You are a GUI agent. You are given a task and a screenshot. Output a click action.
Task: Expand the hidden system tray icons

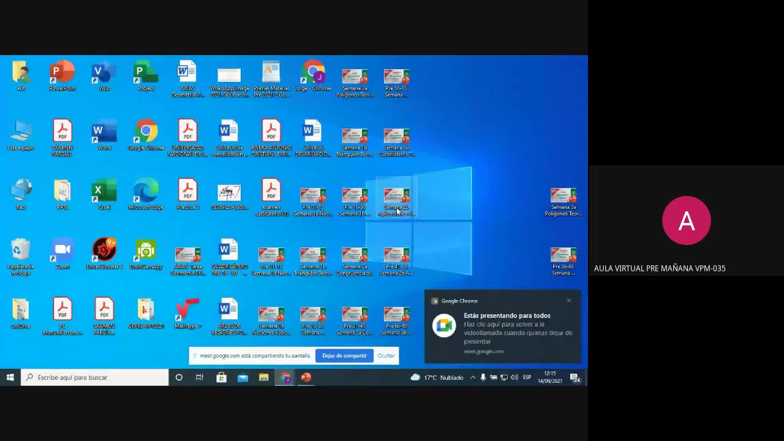pyautogui.click(x=473, y=377)
